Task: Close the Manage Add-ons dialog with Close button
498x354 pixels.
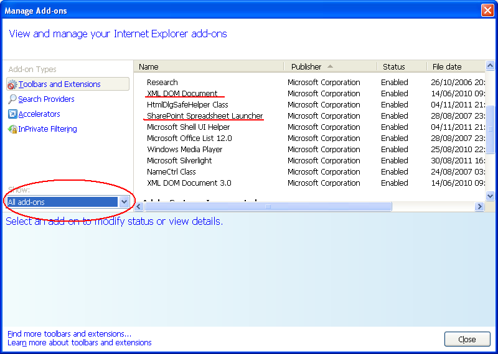Action: pyautogui.click(x=467, y=340)
